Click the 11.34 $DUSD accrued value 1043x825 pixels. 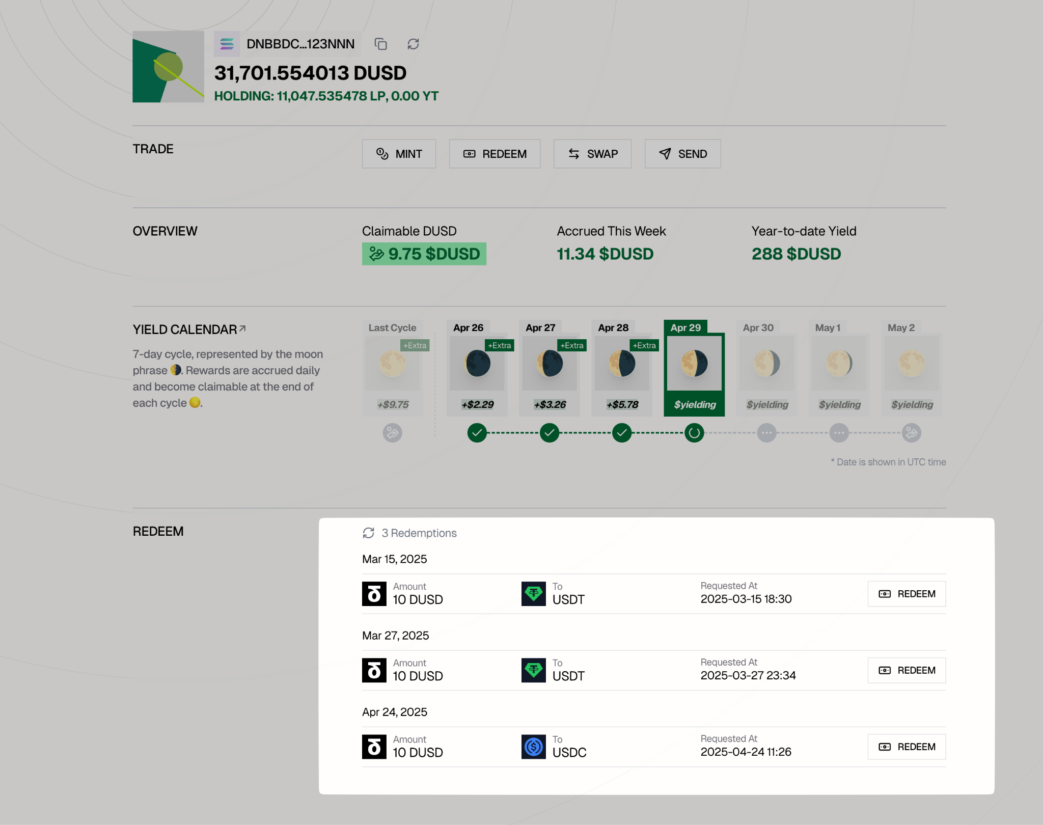(x=605, y=254)
